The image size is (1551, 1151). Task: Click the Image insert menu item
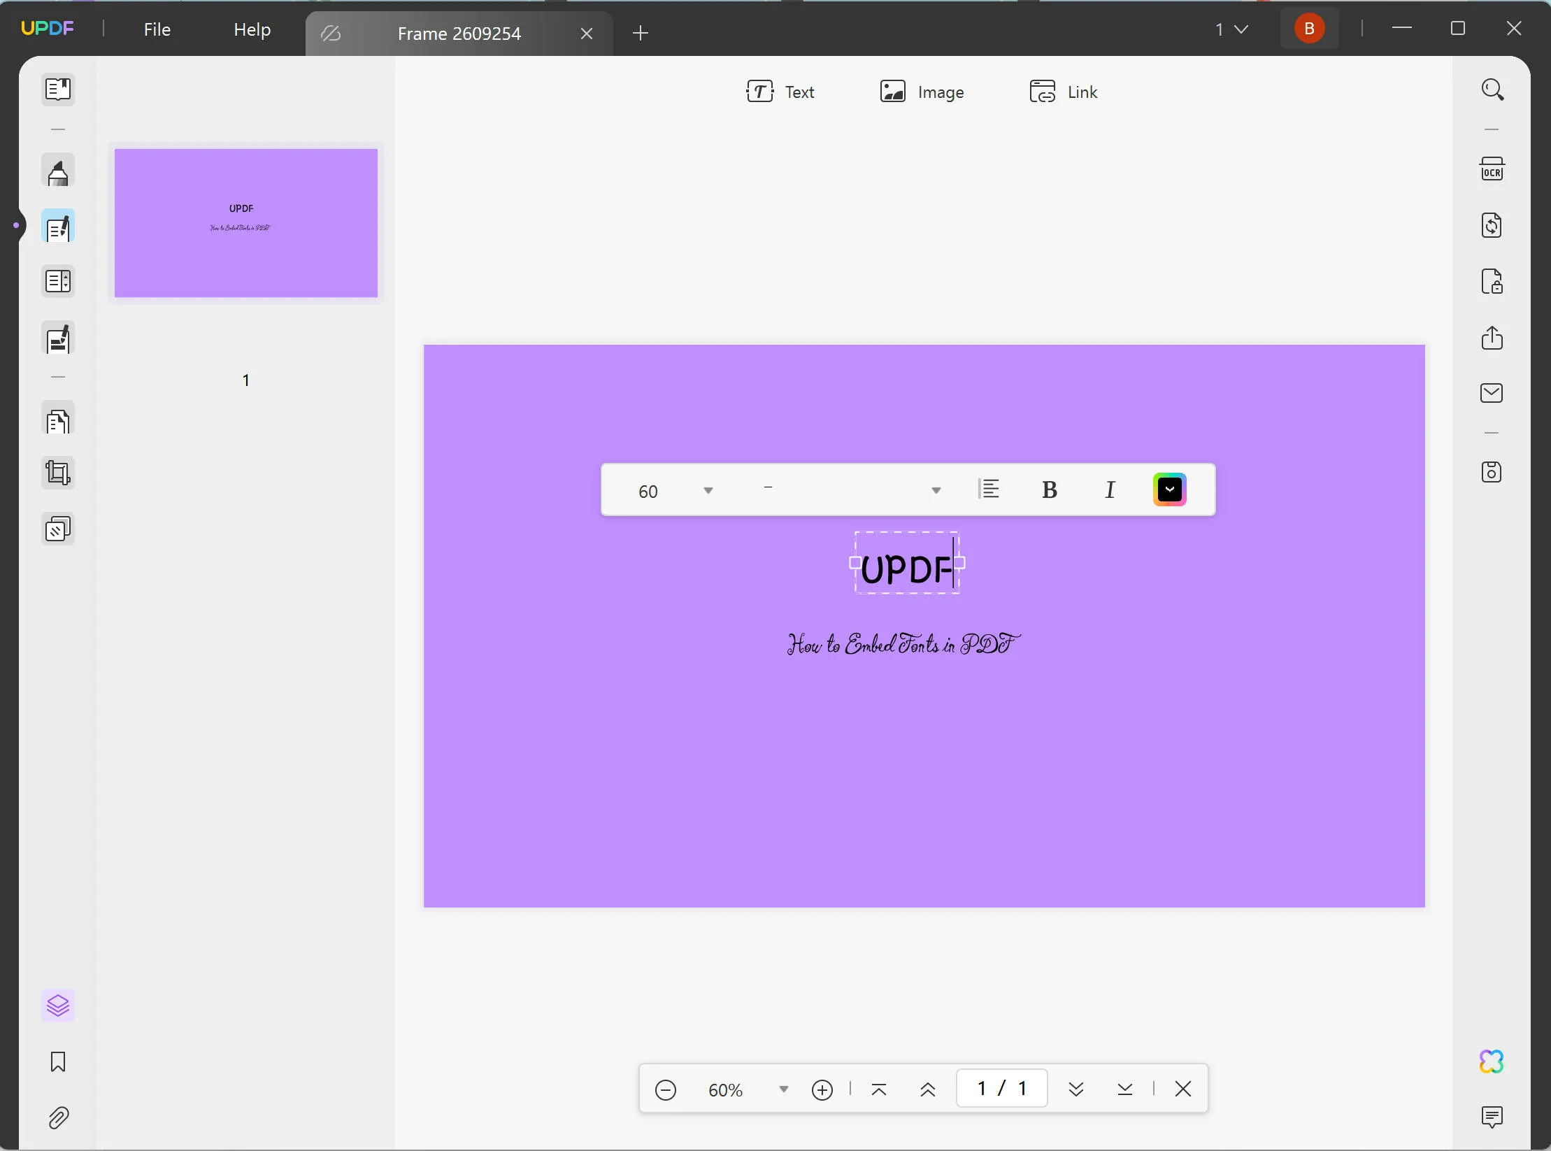point(921,92)
